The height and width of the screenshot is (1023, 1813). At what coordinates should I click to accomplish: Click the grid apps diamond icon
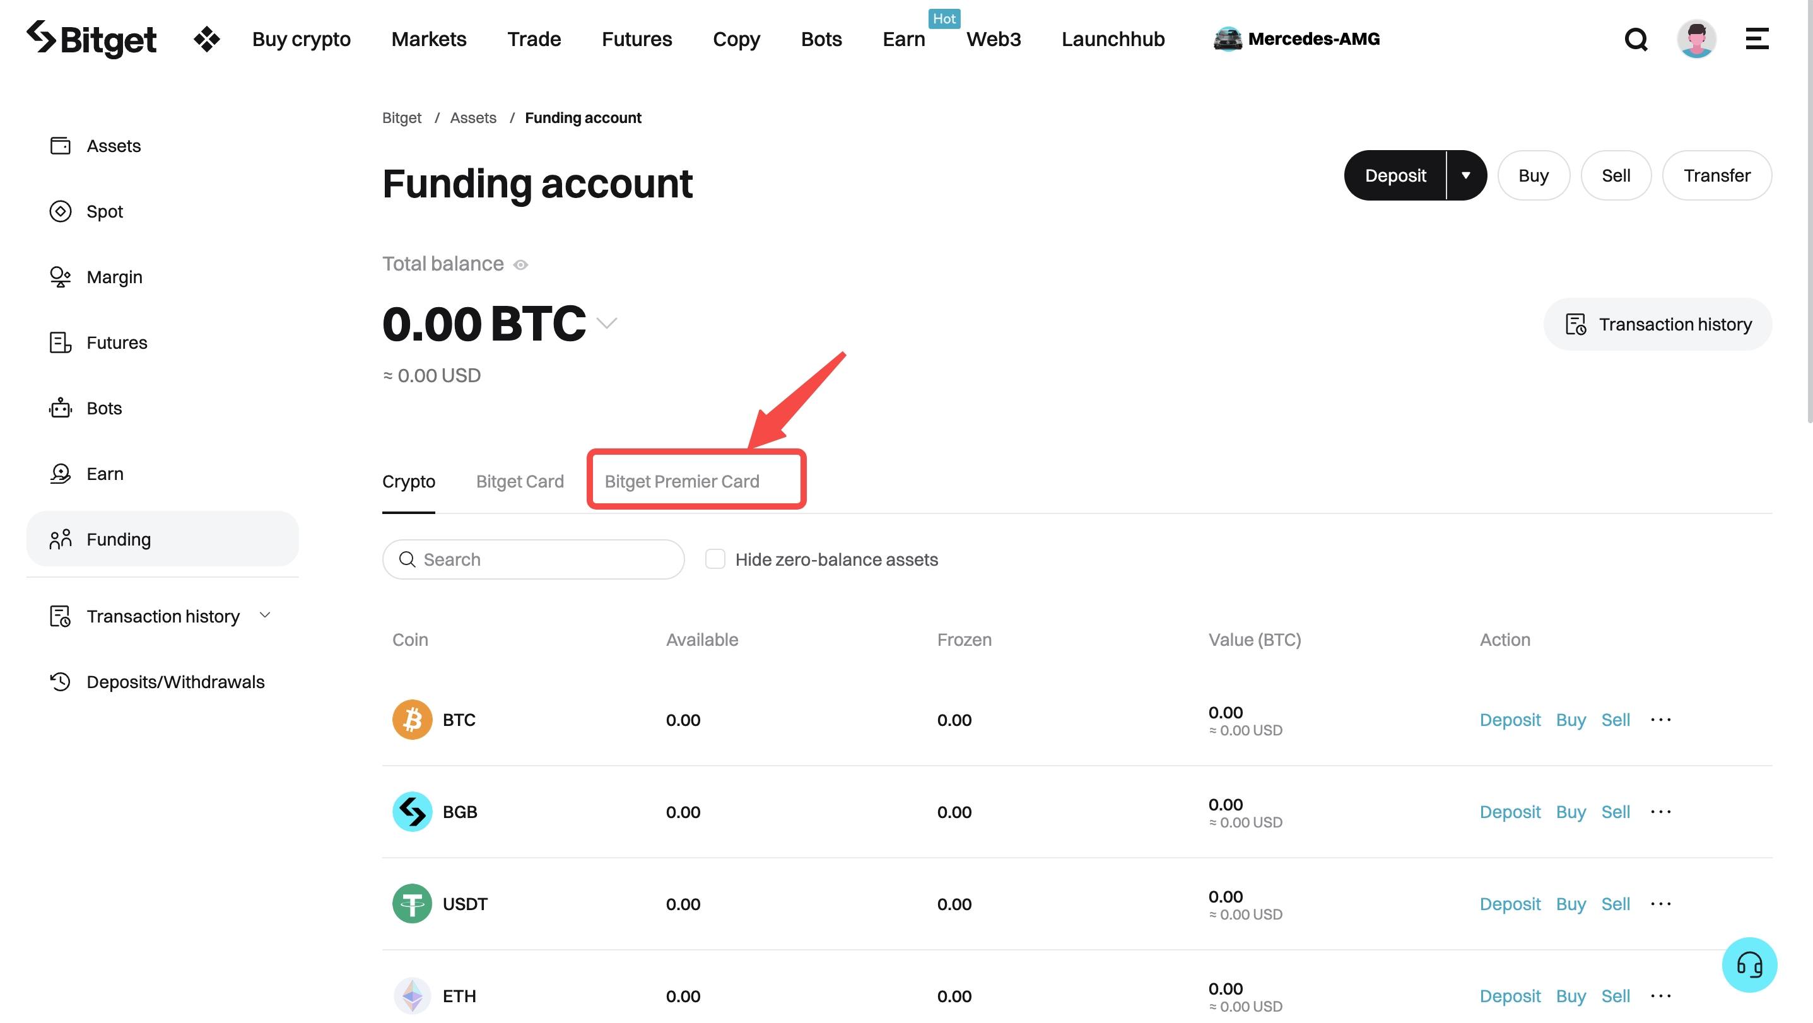coord(206,39)
